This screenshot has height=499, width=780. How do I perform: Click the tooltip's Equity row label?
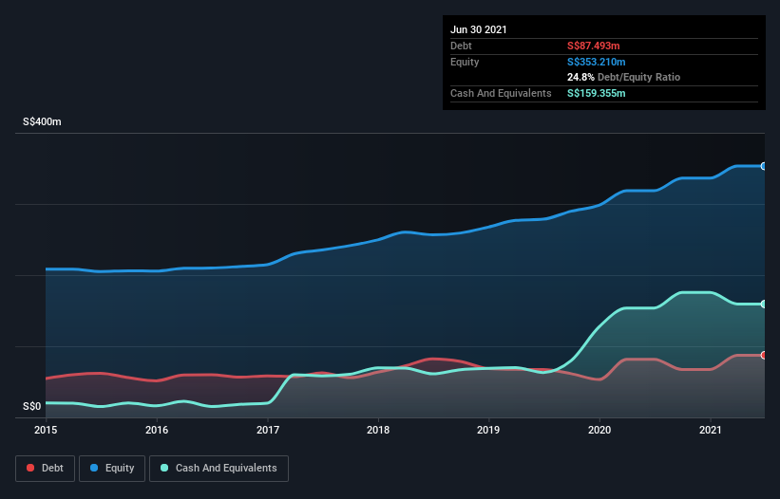(465, 62)
